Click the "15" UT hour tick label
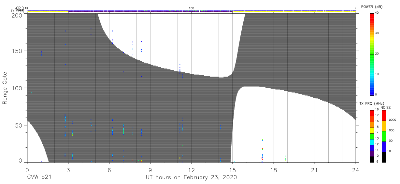The image size is (400, 184). [x=232, y=169]
